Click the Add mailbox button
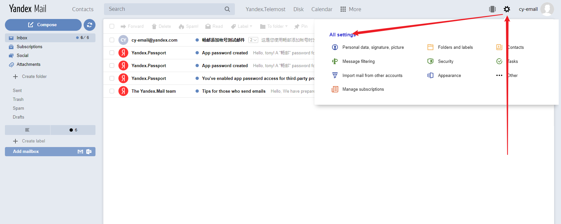This screenshot has height=224, width=561. (x=50, y=152)
